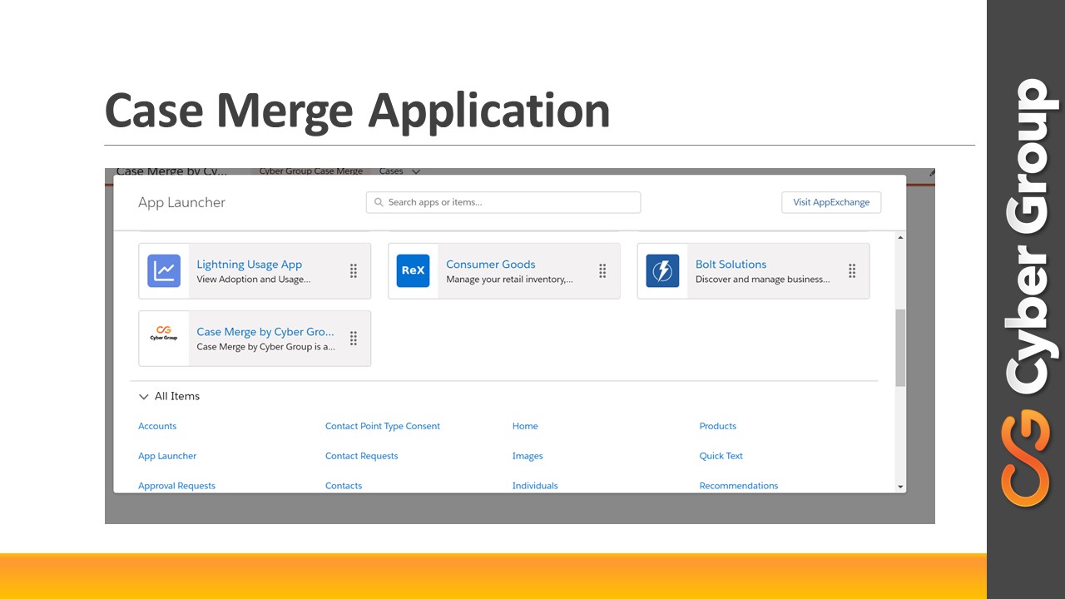1065x599 pixels.
Task: Open Quick Text
Action: [721, 456]
